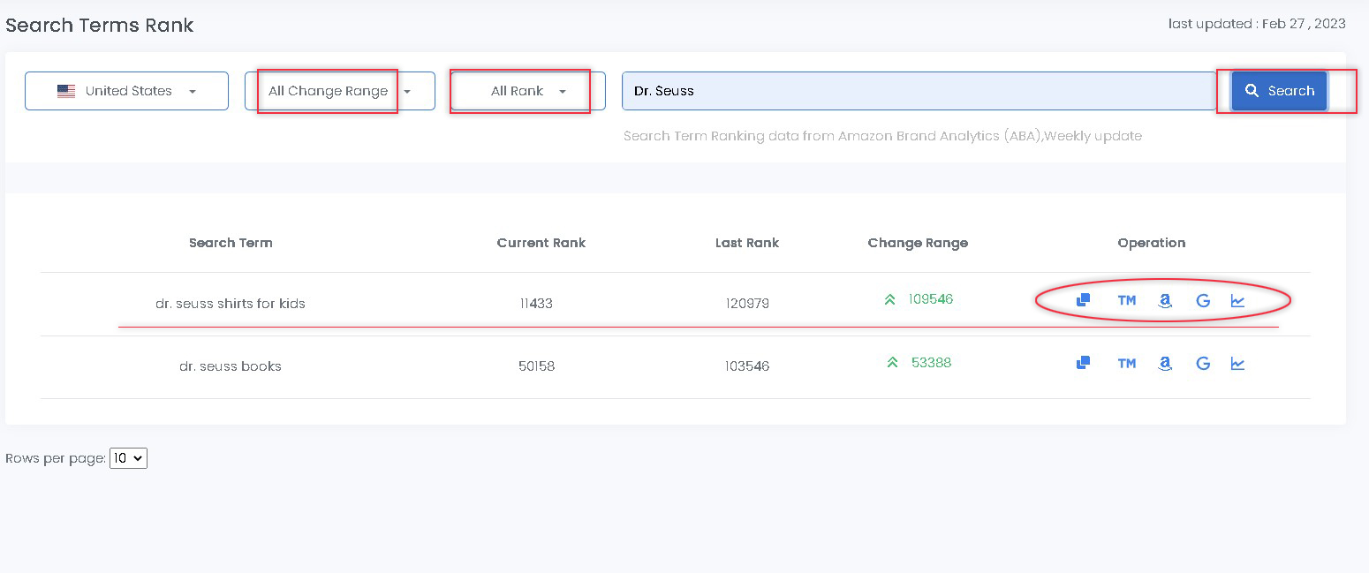Sort by Current Rank column header
The height and width of the screenshot is (573, 1369).
click(x=541, y=243)
